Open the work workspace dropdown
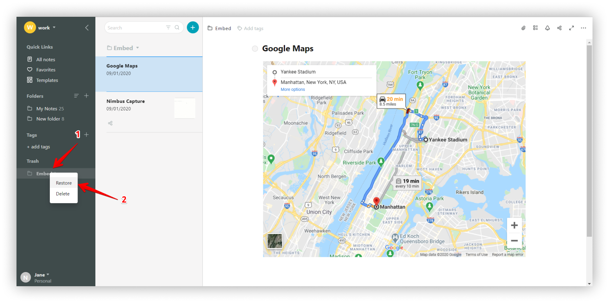 point(47,28)
